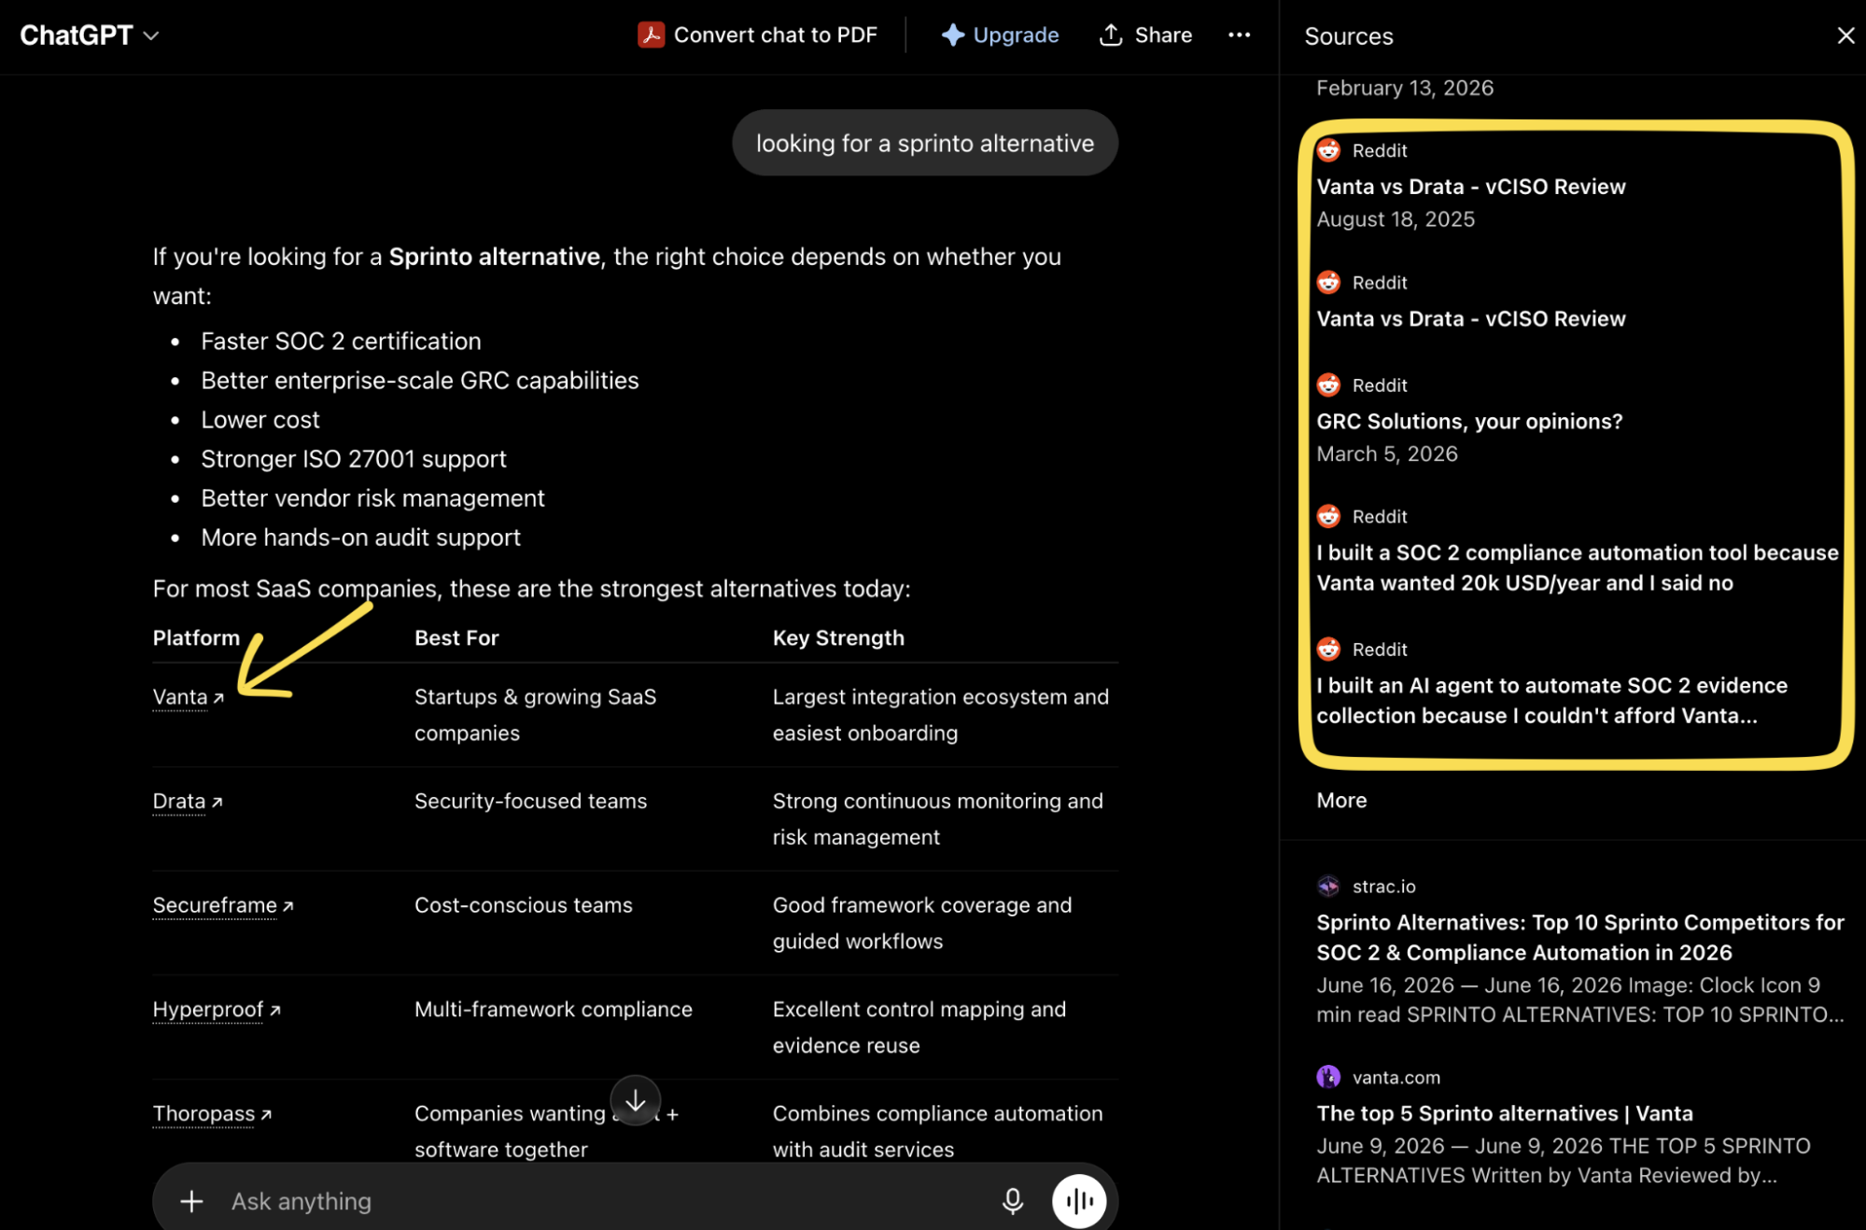Click the vanta.com favicon icon
The image size is (1866, 1230).
1328,1077
